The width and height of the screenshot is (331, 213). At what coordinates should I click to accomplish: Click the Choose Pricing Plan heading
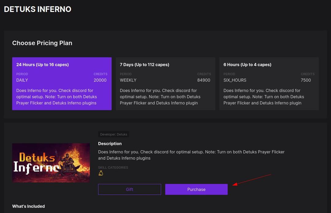tap(42, 43)
